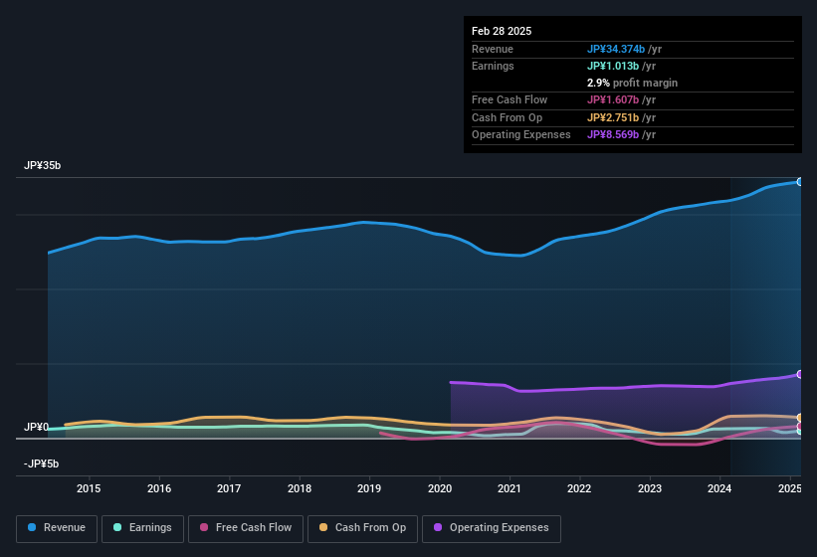Toggle the Revenue legend button
This screenshot has height=557, width=817.
[x=57, y=528]
